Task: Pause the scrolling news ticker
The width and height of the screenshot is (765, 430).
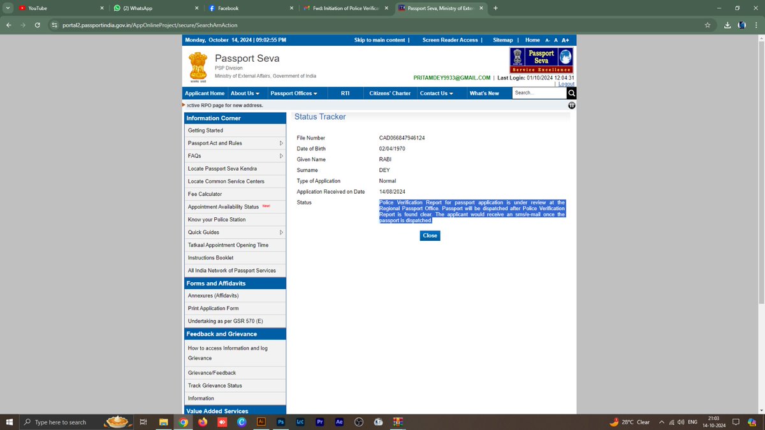Action: [572, 105]
